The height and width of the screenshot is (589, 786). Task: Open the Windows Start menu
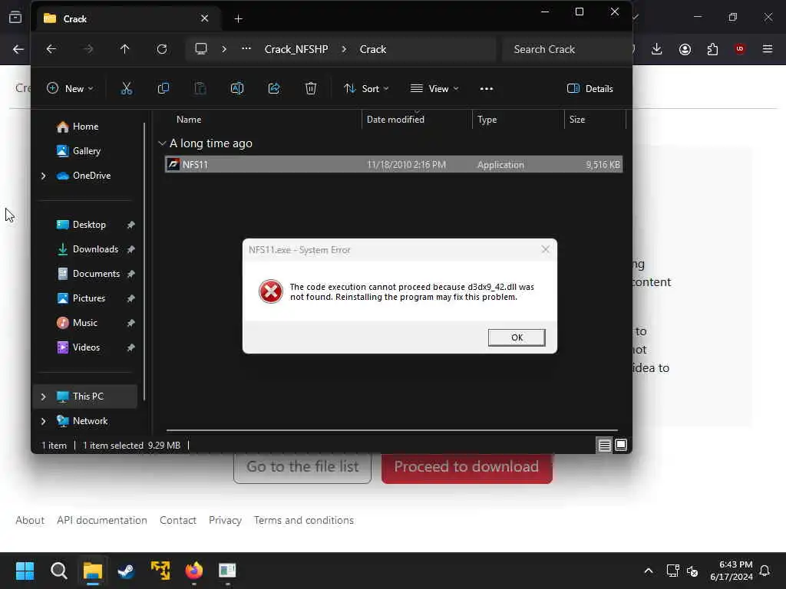[x=25, y=571]
